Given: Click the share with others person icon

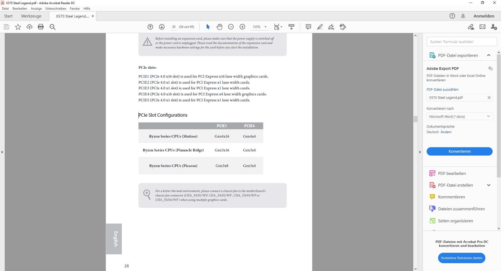Looking at the screenshot, I should 494,27.
